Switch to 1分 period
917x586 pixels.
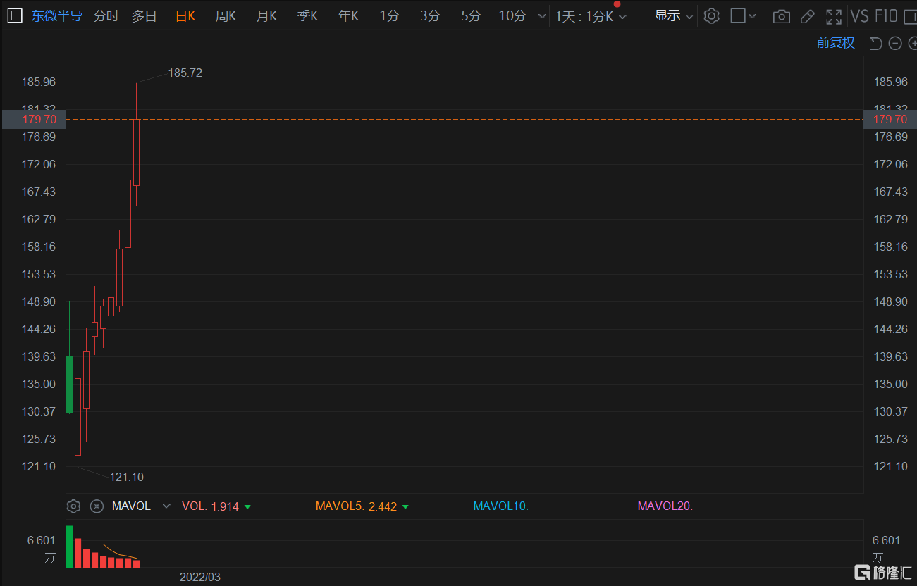[389, 15]
